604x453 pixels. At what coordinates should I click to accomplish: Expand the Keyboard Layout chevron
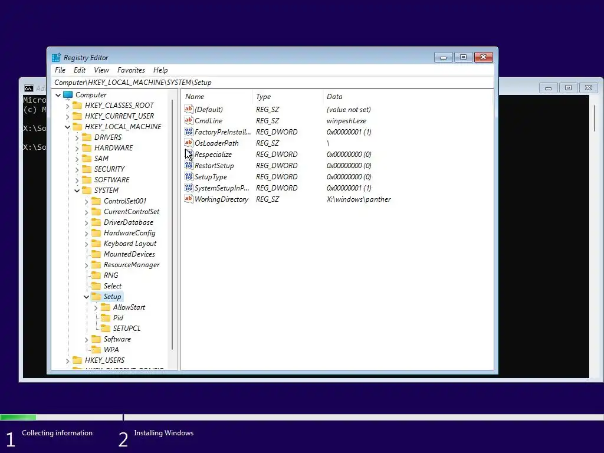86,244
